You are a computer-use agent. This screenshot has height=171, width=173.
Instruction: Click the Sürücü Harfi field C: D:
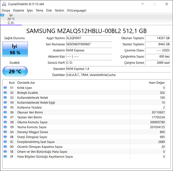point(89,63)
